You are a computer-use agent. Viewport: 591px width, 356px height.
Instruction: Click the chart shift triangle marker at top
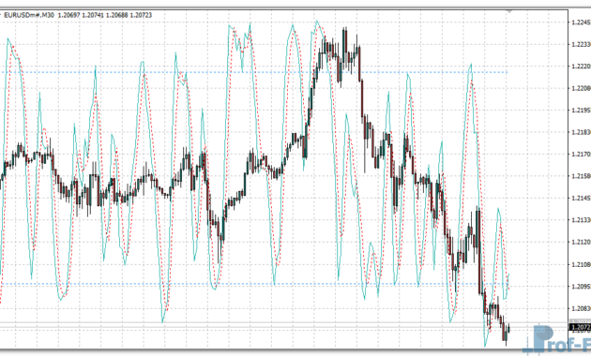tap(509, 11)
